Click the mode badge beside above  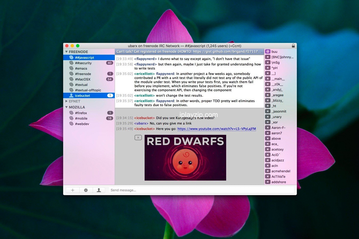point(268,139)
